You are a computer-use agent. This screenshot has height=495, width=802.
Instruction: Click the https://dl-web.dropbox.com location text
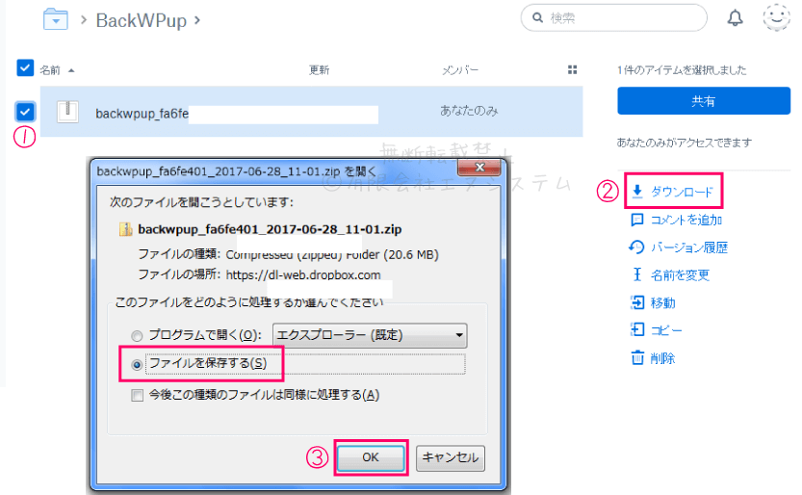303,275
